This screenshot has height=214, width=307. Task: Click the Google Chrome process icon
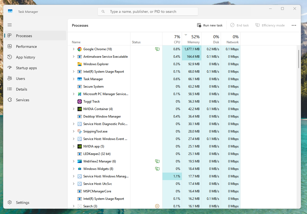click(x=80, y=49)
